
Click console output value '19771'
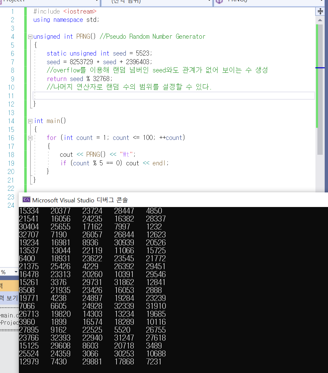click(28, 298)
